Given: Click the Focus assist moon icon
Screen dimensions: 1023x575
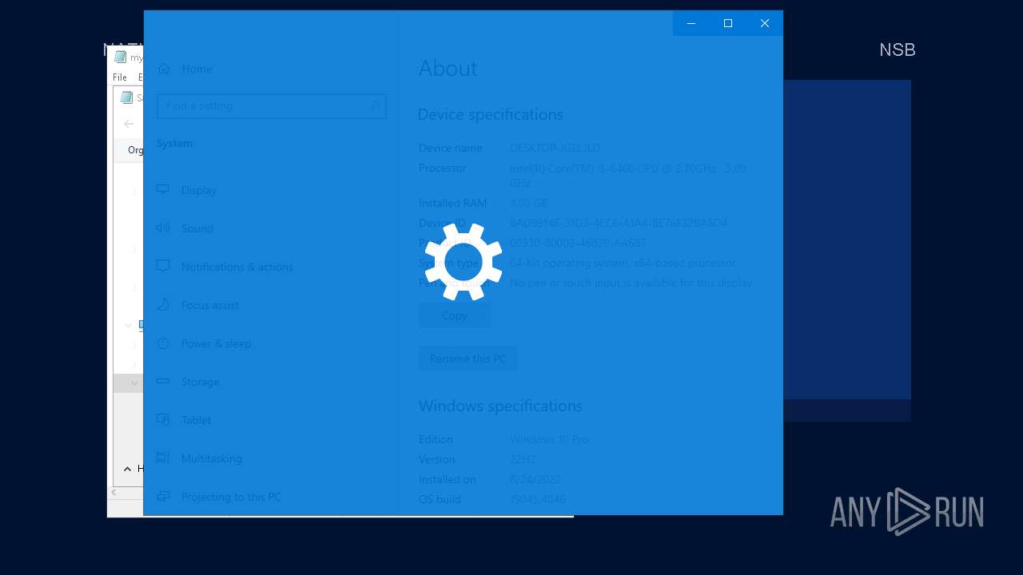Looking at the screenshot, I should coord(163,304).
